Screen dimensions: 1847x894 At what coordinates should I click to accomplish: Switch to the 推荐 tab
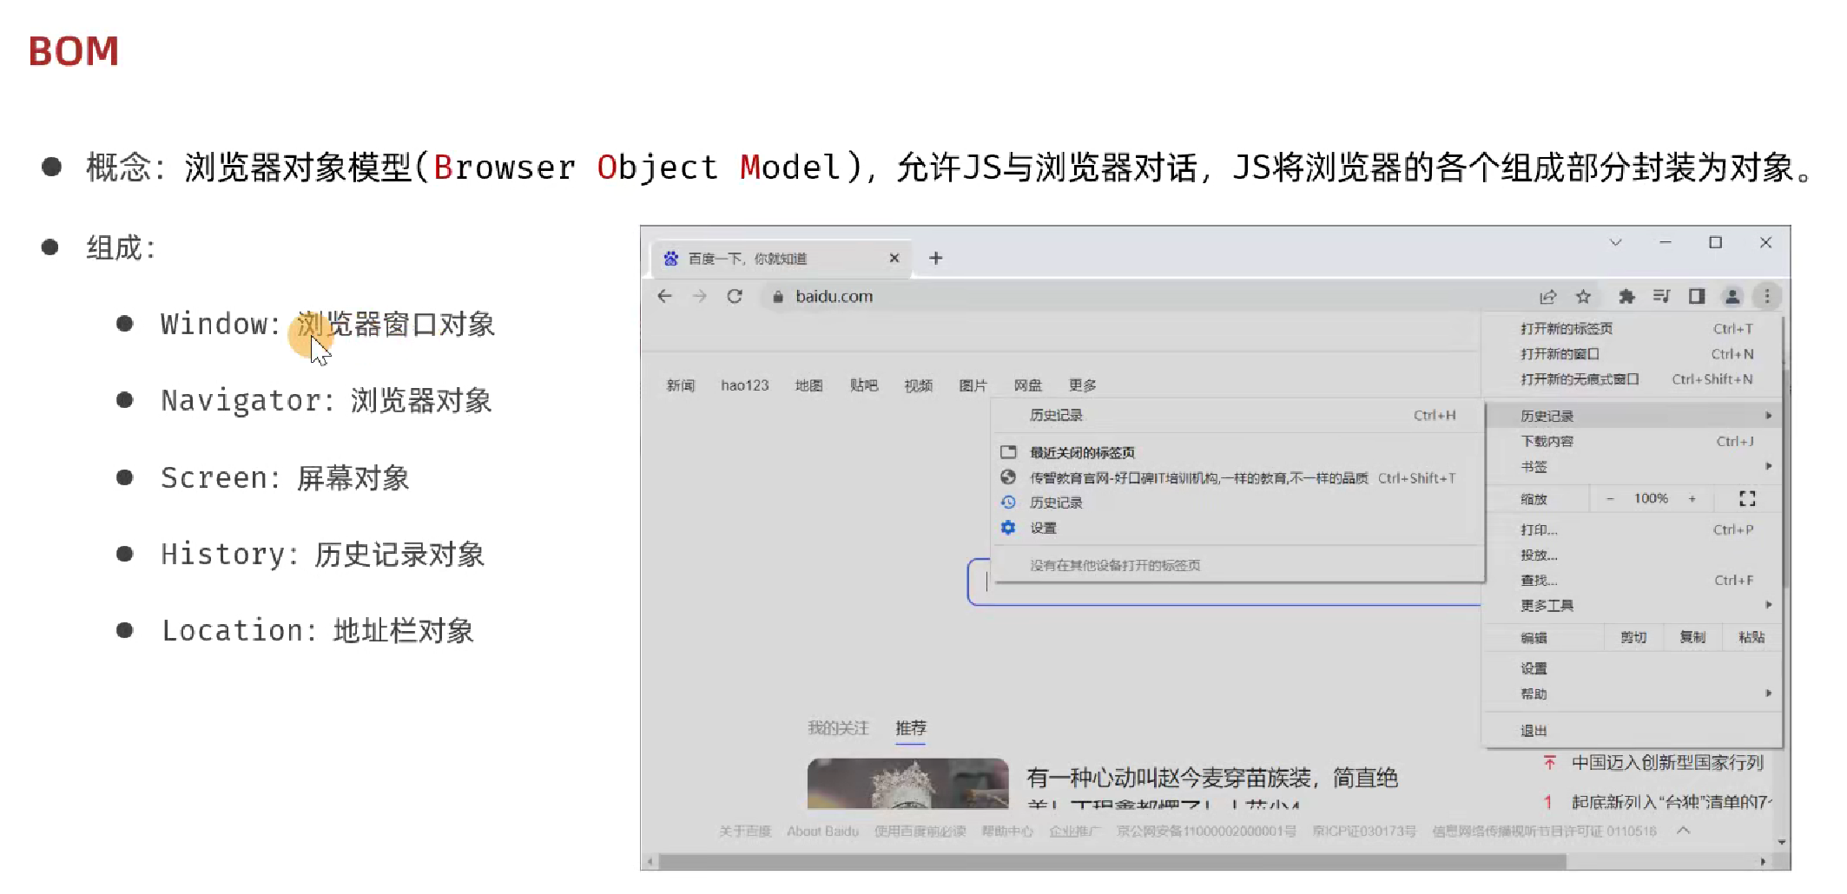910,727
